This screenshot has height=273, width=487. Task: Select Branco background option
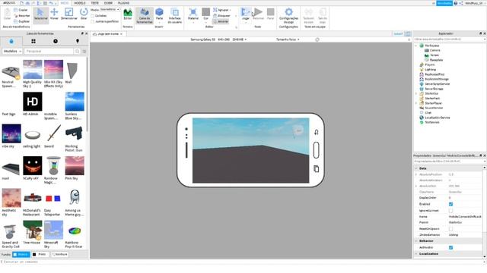coord(21,255)
